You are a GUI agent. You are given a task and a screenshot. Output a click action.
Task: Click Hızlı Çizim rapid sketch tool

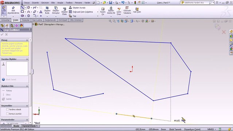coord(137,10)
